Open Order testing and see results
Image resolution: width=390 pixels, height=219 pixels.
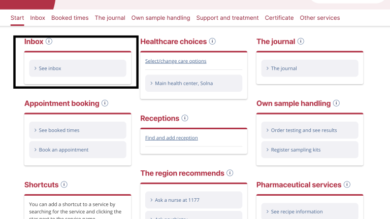pyautogui.click(x=310, y=130)
